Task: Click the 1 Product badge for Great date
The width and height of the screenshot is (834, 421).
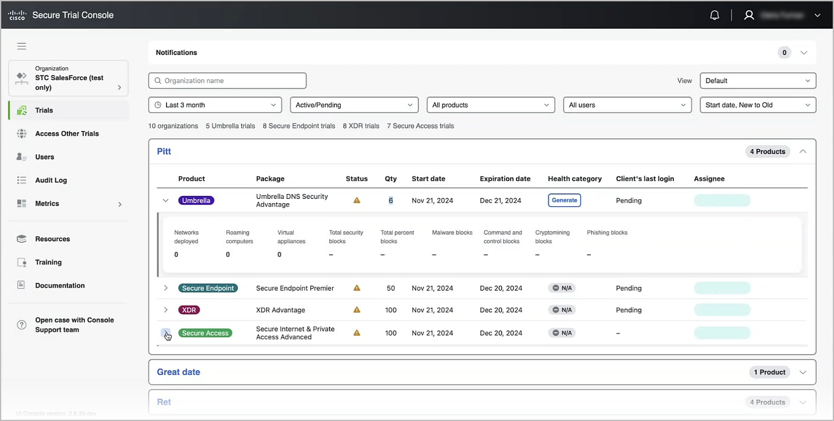Action: pos(770,372)
